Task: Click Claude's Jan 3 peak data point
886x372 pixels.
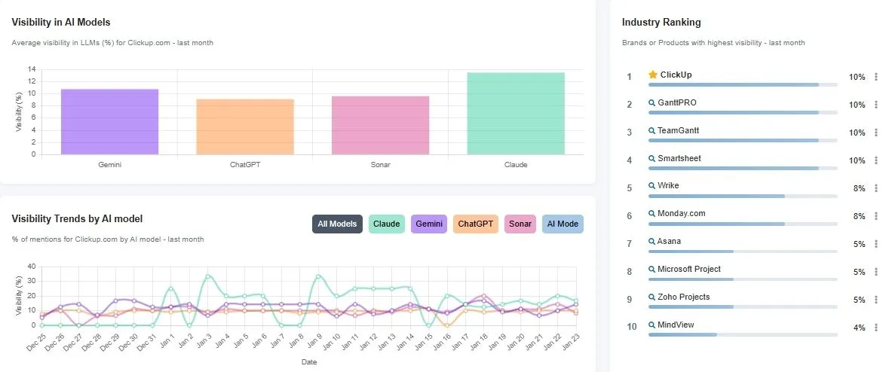Action: 208,276
